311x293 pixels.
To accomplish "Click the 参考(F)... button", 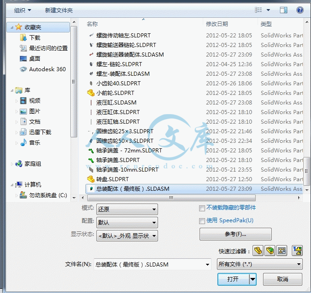I will [236, 234].
